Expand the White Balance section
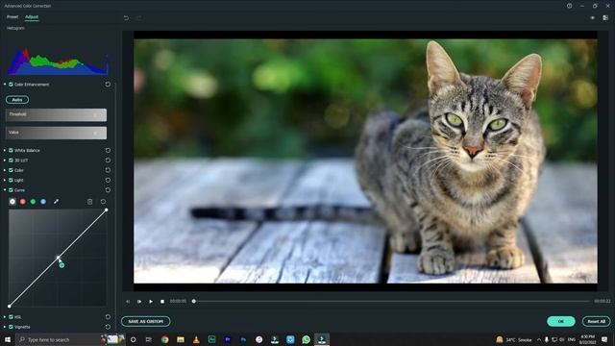This screenshot has height=346, width=615. pyautogui.click(x=5, y=150)
